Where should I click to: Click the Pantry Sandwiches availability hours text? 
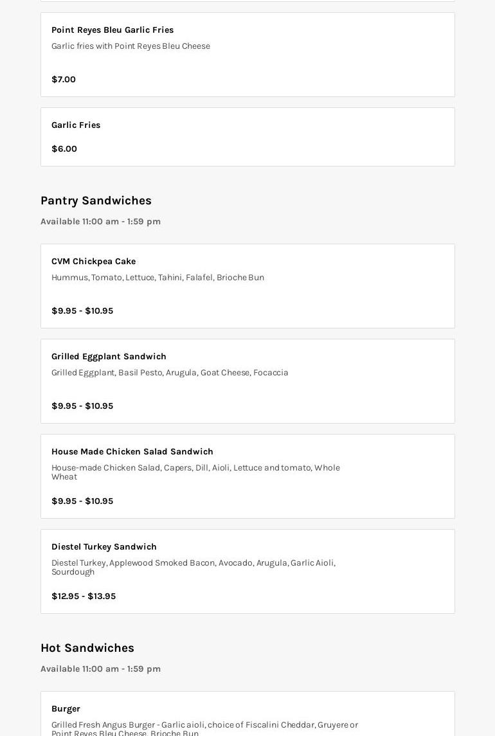coord(100,222)
